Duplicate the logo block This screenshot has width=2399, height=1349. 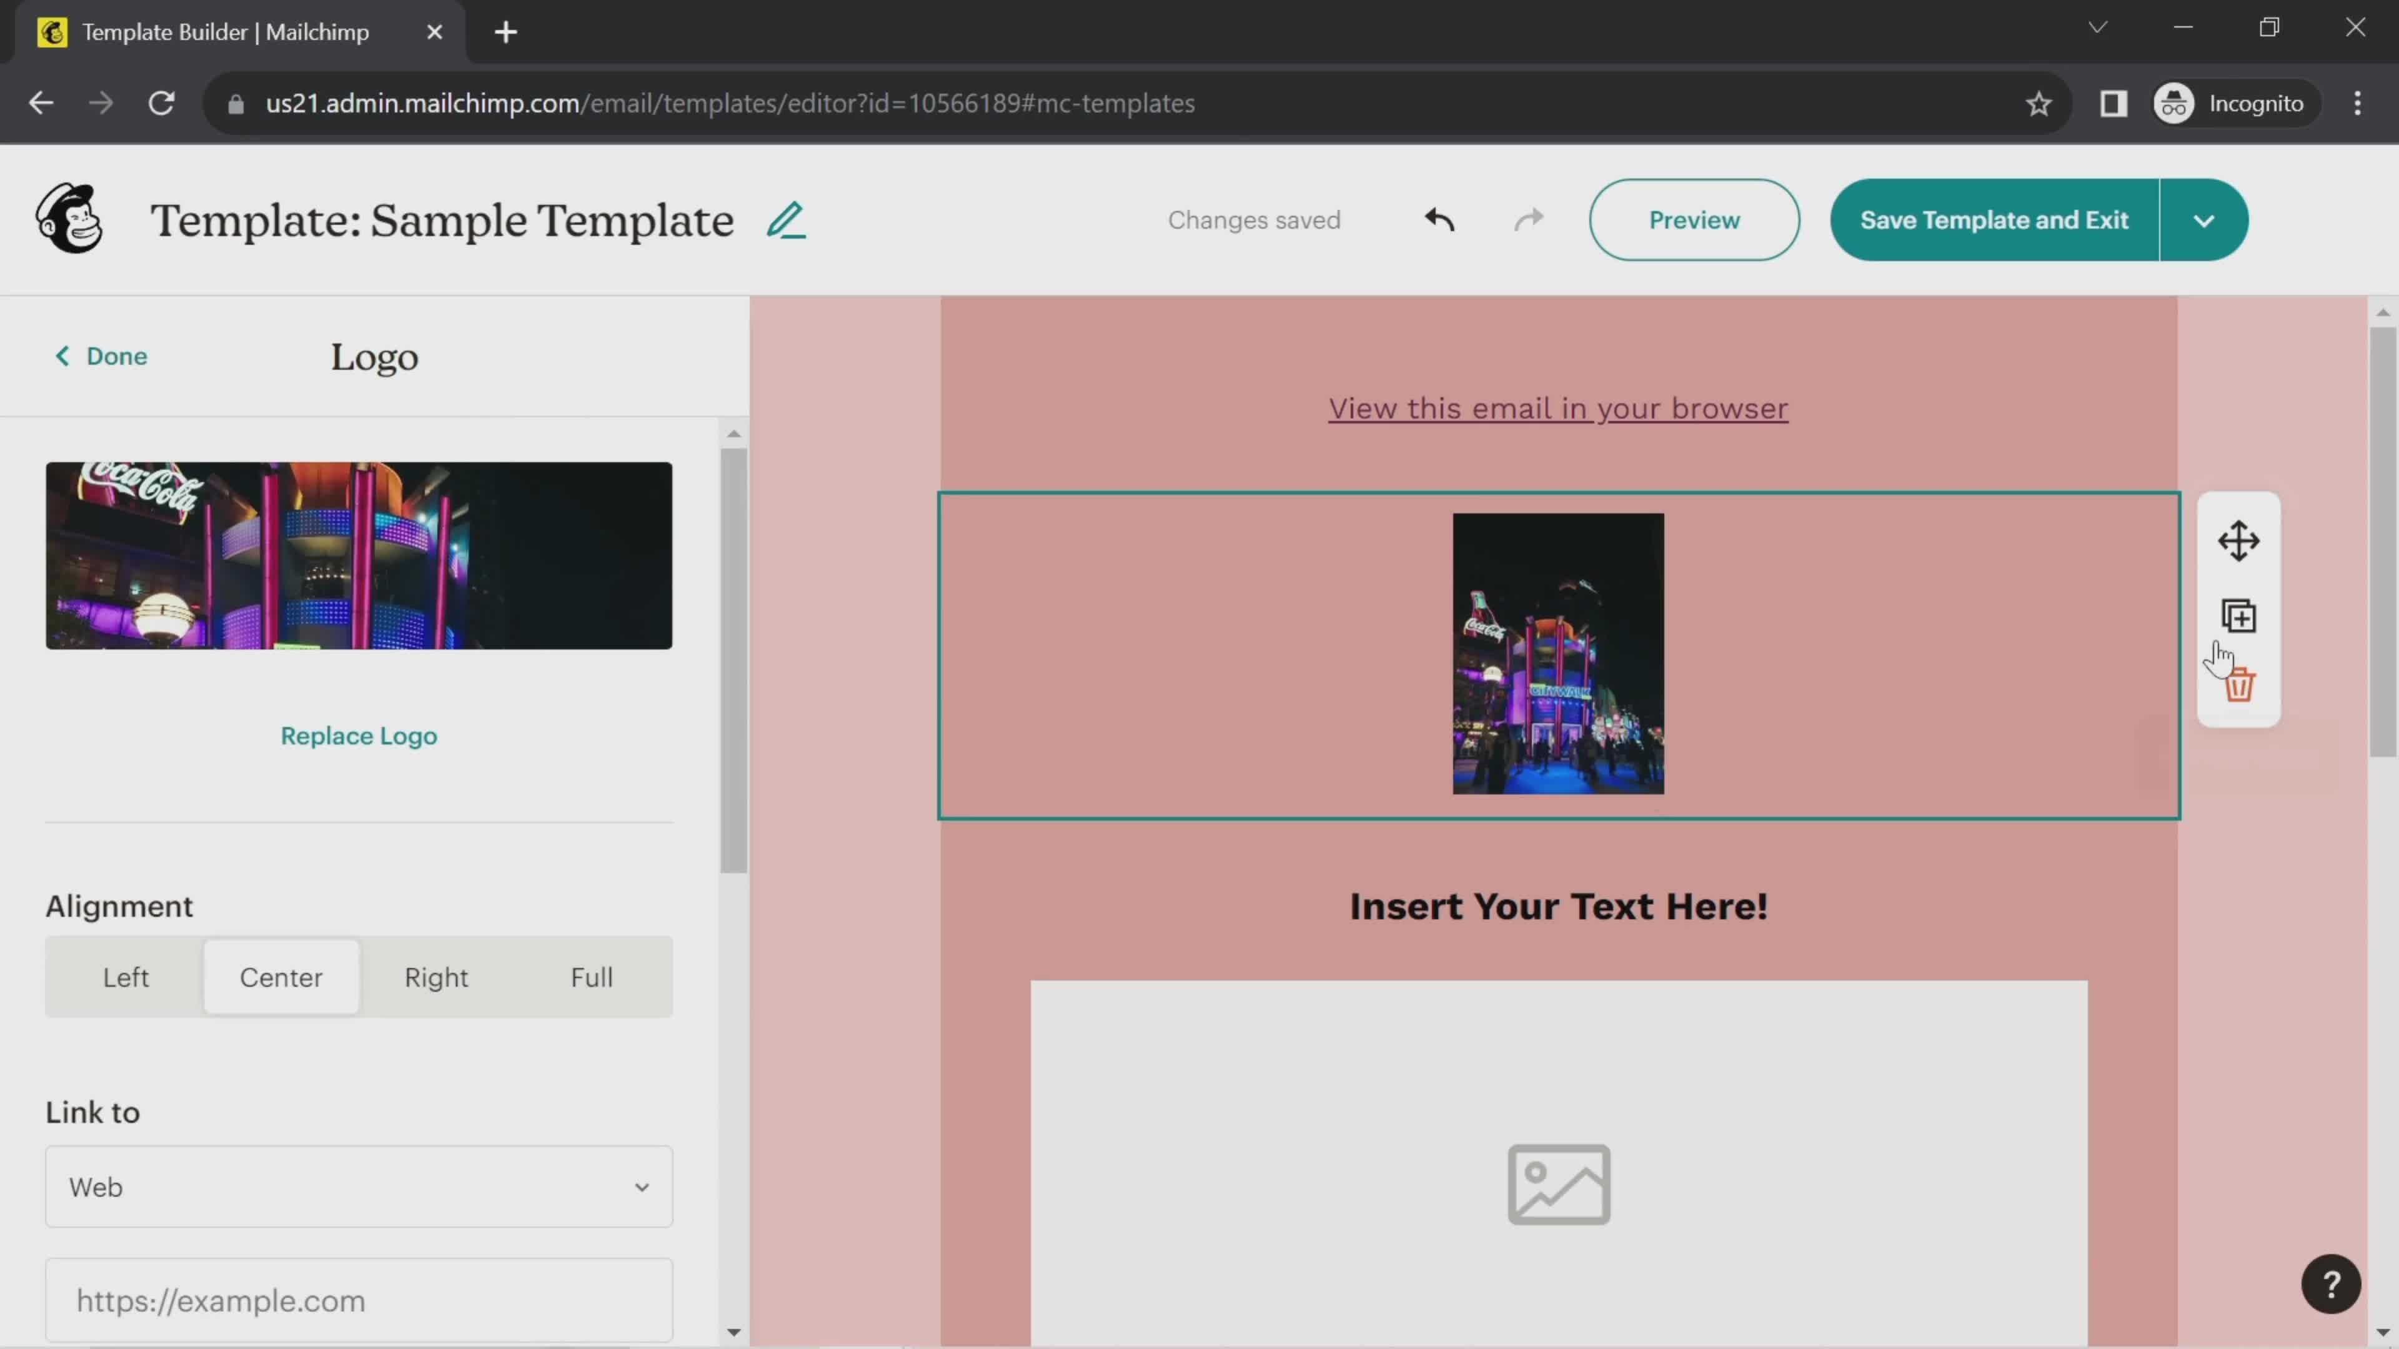click(2239, 616)
